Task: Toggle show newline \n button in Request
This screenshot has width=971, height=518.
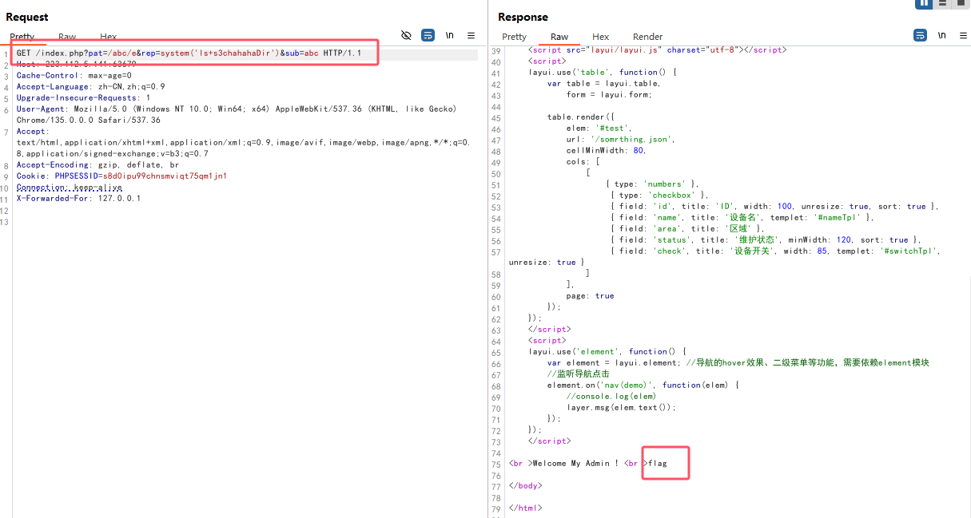Action: [x=450, y=35]
